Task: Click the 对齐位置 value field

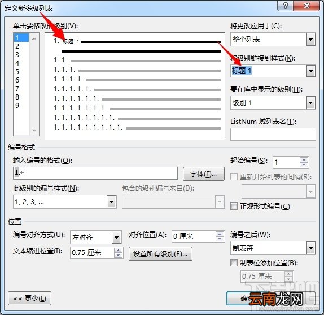Action: (x=194, y=236)
